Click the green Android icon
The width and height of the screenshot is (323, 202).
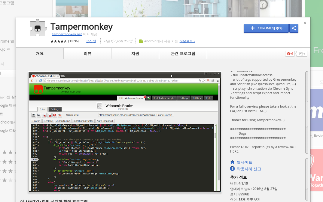pyautogui.click(x=141, y=41)
